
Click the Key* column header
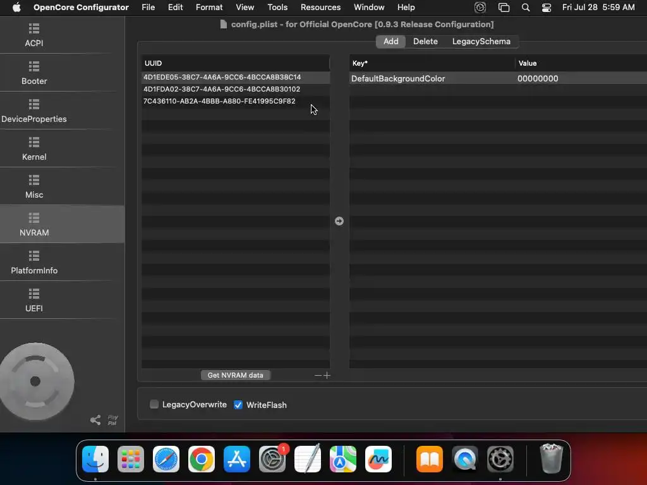click(432, 63)
